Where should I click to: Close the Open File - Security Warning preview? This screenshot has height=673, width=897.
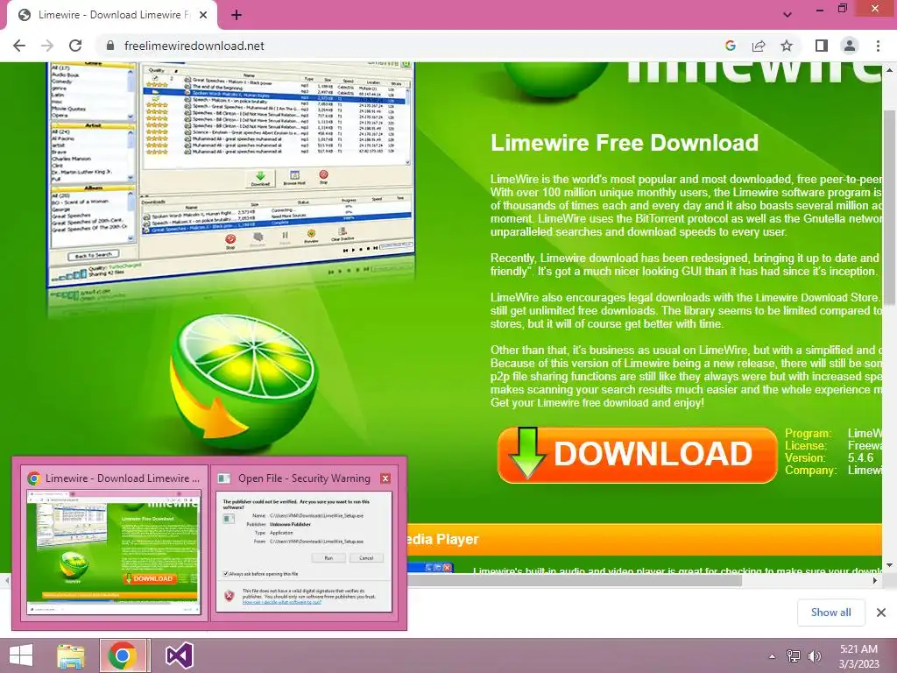[385, 478]
